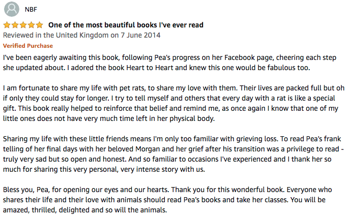Click the sentence starting 'I've been eagerly awaiting'
Screen dimensions: 351x217
coord(169,63)
